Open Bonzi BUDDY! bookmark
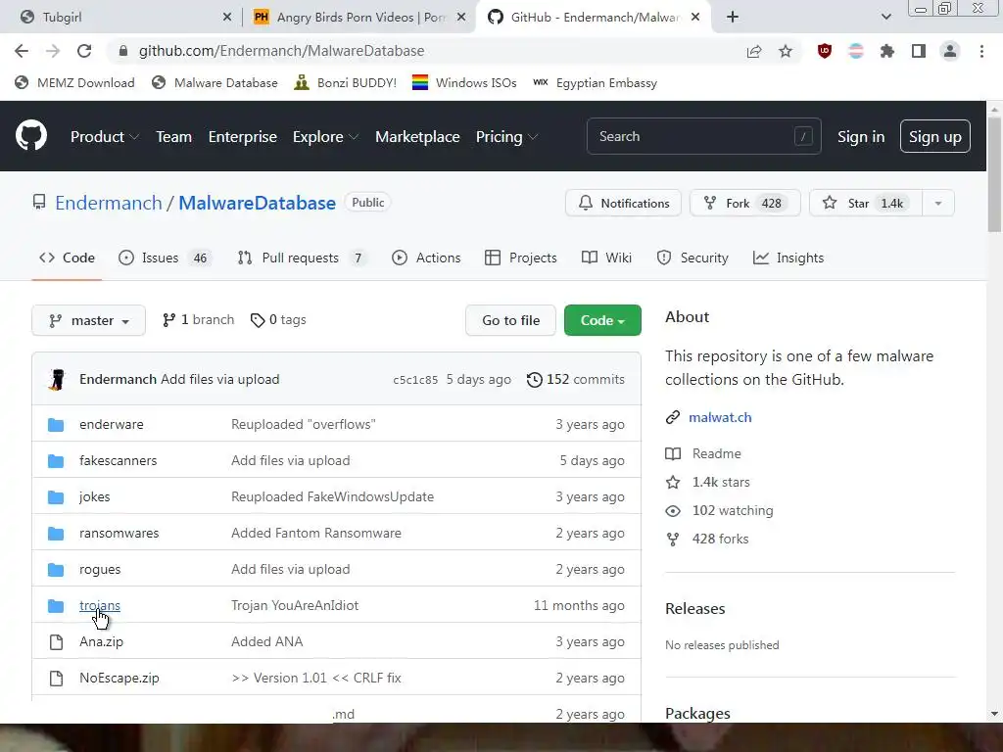 pyautogui.click(x=346, y=83)
